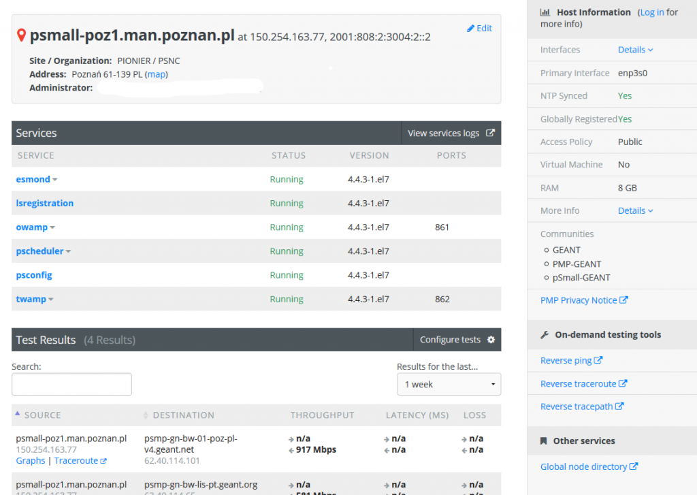Click the bookmark icon next to Other services

[x=543, y=441]
